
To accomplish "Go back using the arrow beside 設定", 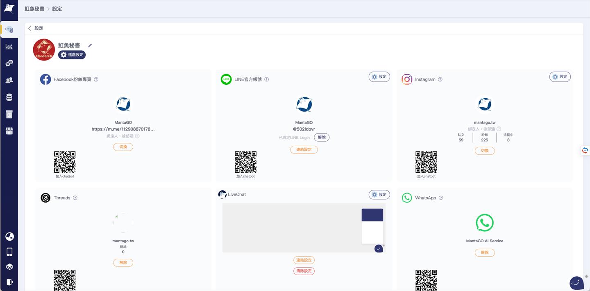I will coord(29,28).
